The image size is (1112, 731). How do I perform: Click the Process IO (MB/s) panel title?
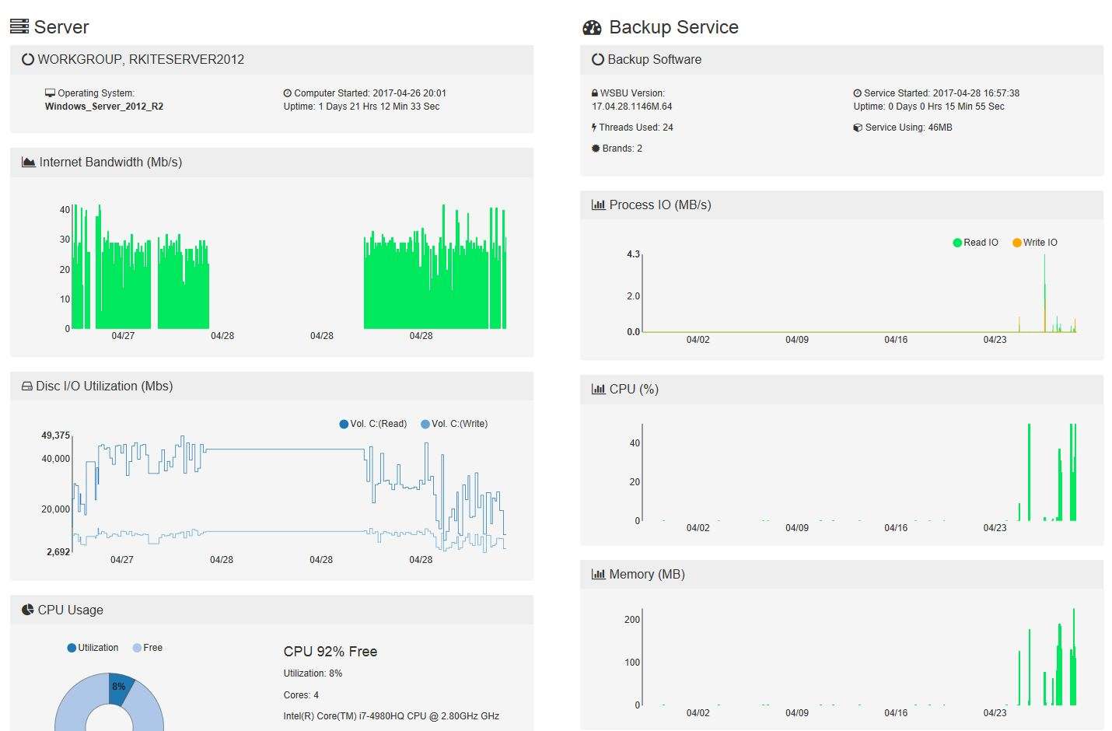(660, 205)
